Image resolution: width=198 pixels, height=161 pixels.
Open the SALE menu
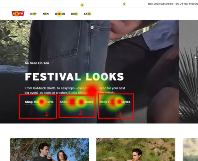tap(87, 14)
